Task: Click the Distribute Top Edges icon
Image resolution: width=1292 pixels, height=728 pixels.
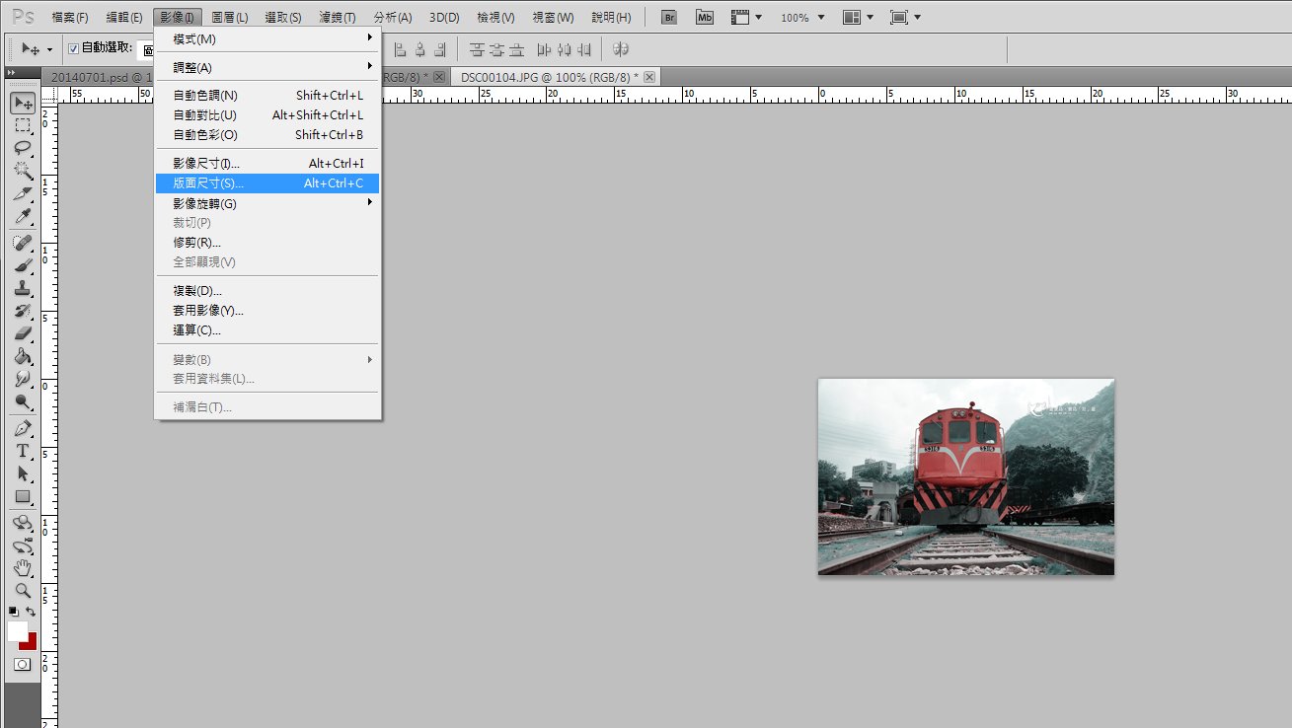Action: [478, 49]
